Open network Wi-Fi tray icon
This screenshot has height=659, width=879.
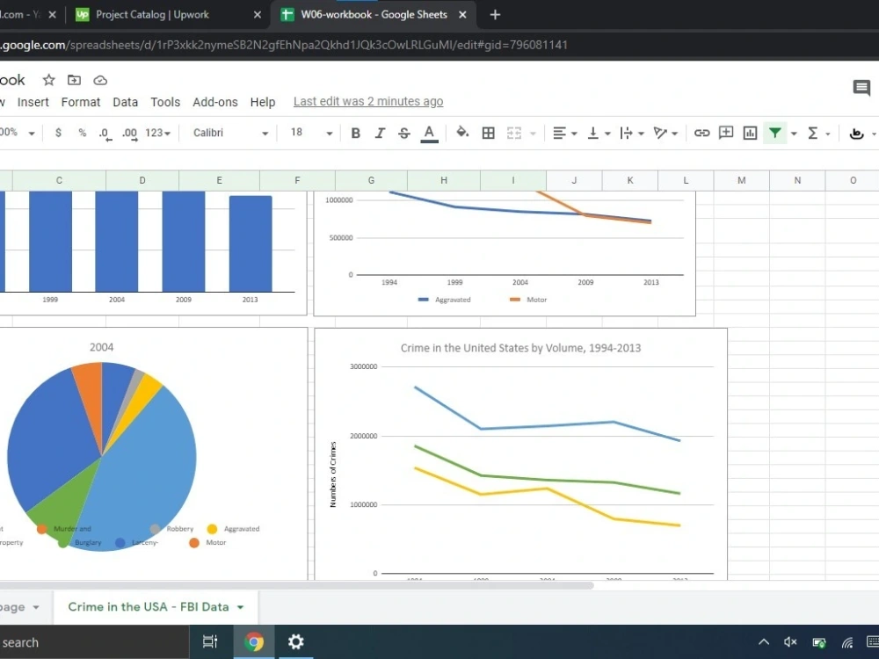[x=847, y=642]
